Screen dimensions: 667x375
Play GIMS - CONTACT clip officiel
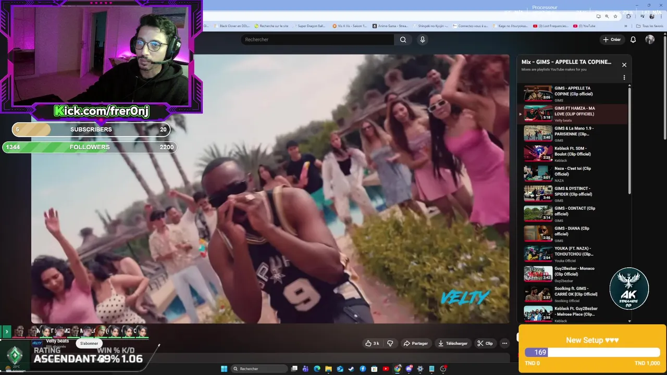click(x=573, y=214)
